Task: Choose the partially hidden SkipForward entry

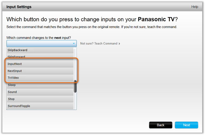Action: click(40, 56)
